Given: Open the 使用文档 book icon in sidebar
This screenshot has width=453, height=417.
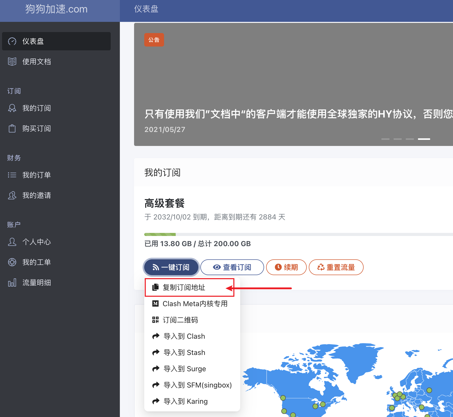Looking at the screenshot, I should point(12,62).
